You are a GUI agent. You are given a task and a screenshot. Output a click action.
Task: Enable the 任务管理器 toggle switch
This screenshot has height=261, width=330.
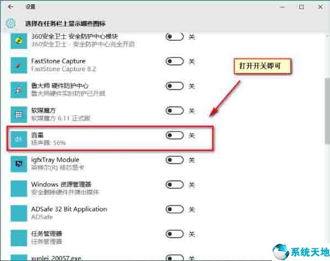pos(175,234)
